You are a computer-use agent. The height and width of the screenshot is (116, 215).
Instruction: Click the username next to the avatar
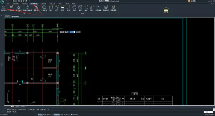pyautogui.click(x=193, y=1)
